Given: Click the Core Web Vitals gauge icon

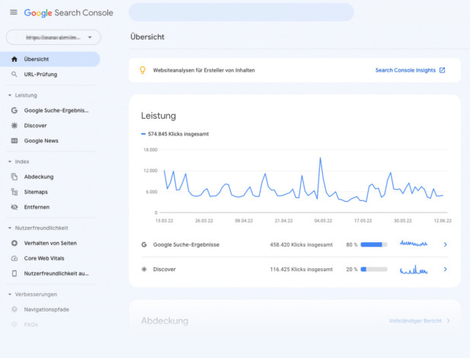Looking at the screenshot, I should (14, 258).
